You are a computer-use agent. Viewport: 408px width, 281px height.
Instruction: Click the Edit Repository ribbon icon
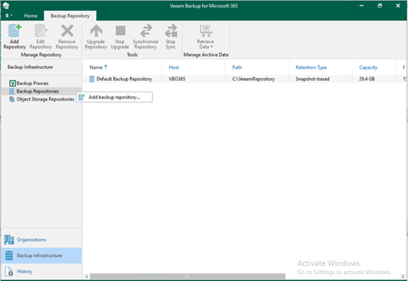[x=40, y=31]
